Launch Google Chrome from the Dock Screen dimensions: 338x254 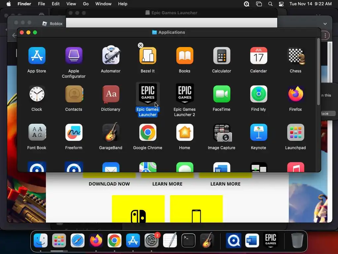pos(115,240)
